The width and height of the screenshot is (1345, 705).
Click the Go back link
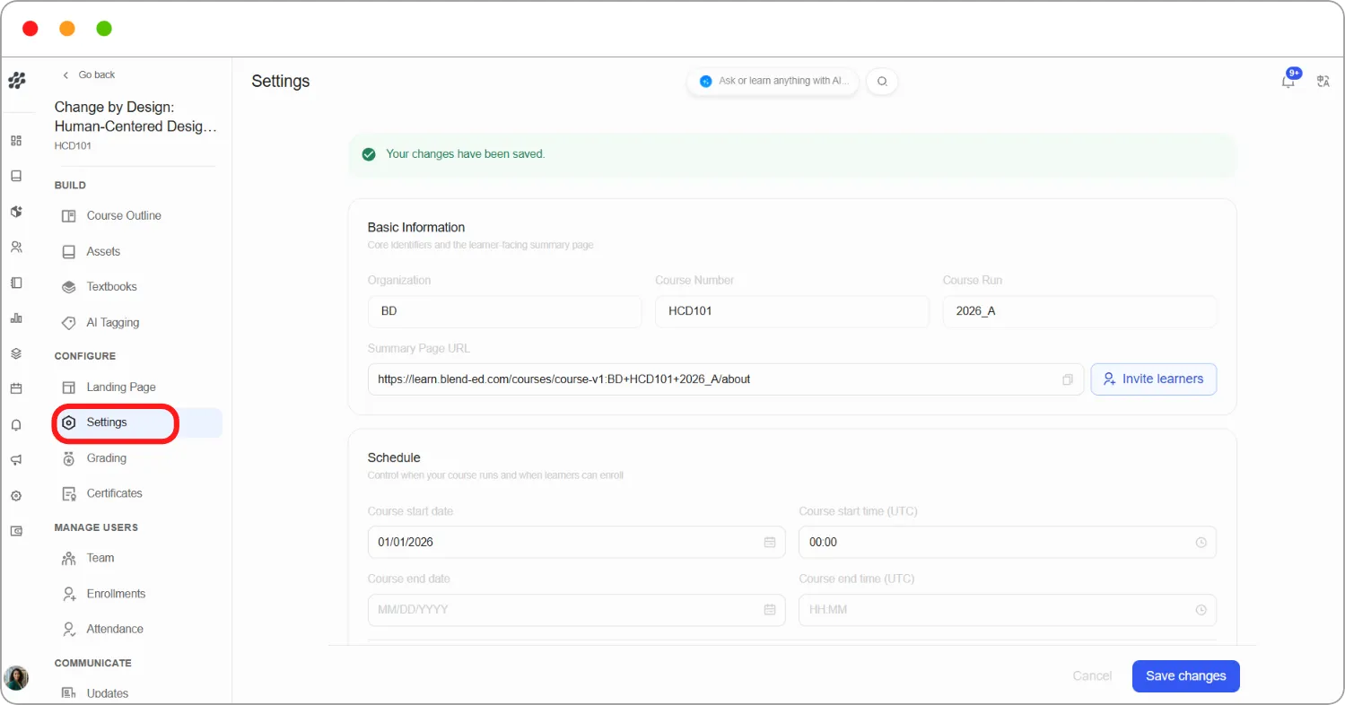pyautogui.click(x=88, y=75)
